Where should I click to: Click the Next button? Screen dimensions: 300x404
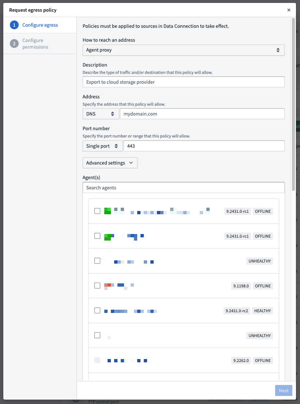coord(284,390)
